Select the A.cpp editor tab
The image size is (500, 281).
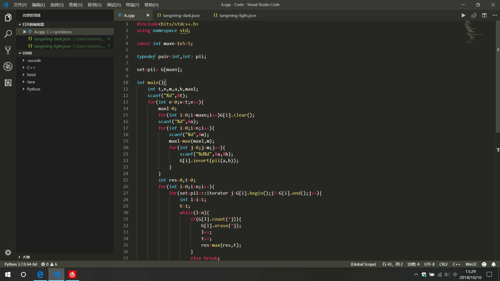pos(129,15)
